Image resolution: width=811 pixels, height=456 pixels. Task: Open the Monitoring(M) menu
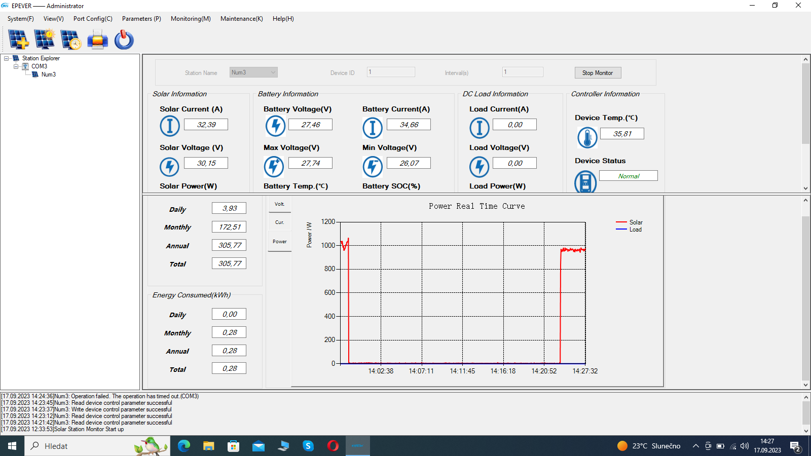[x=191, y=19]
